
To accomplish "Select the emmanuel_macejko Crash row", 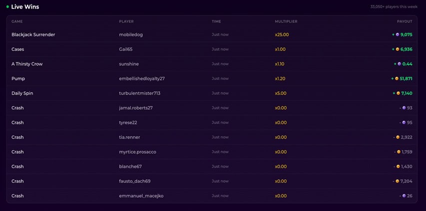I will [212, 196].
